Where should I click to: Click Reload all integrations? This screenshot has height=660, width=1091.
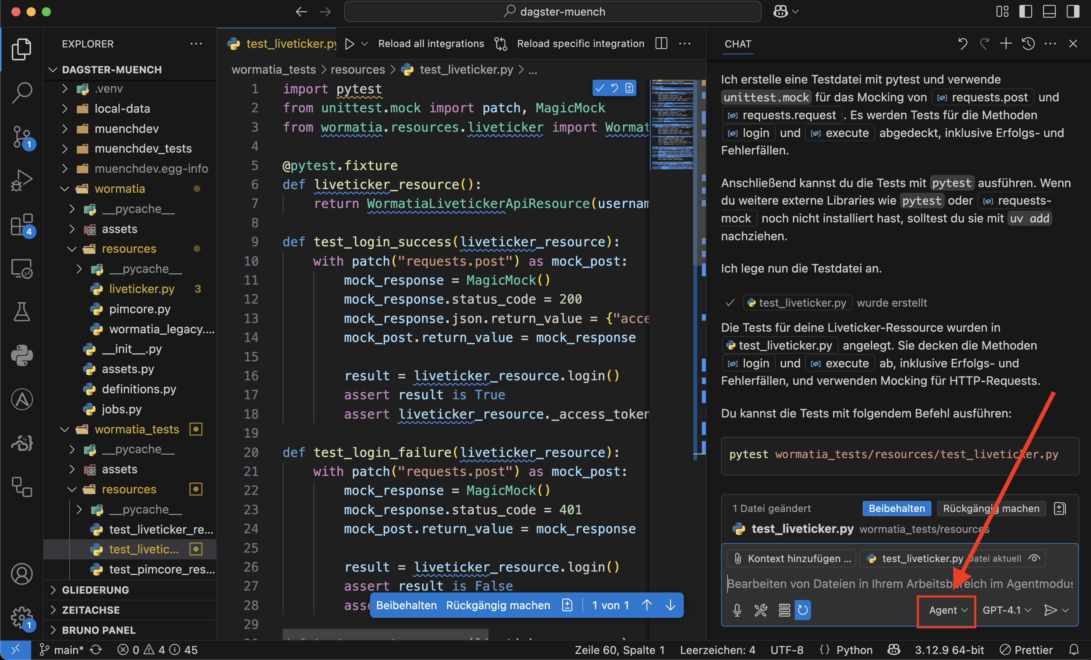tap(430, 43)
